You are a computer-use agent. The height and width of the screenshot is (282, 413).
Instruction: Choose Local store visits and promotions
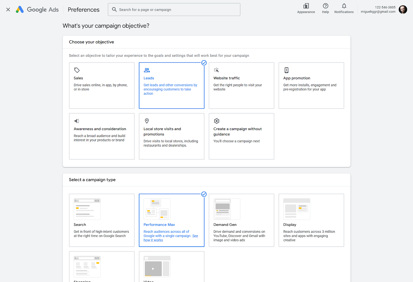click(171, 136)
